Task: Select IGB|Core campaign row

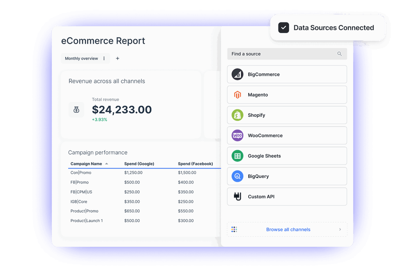Action: click(x=145, y=202)
